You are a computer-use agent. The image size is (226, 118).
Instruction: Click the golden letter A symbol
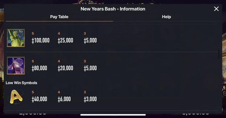point(14,96)
